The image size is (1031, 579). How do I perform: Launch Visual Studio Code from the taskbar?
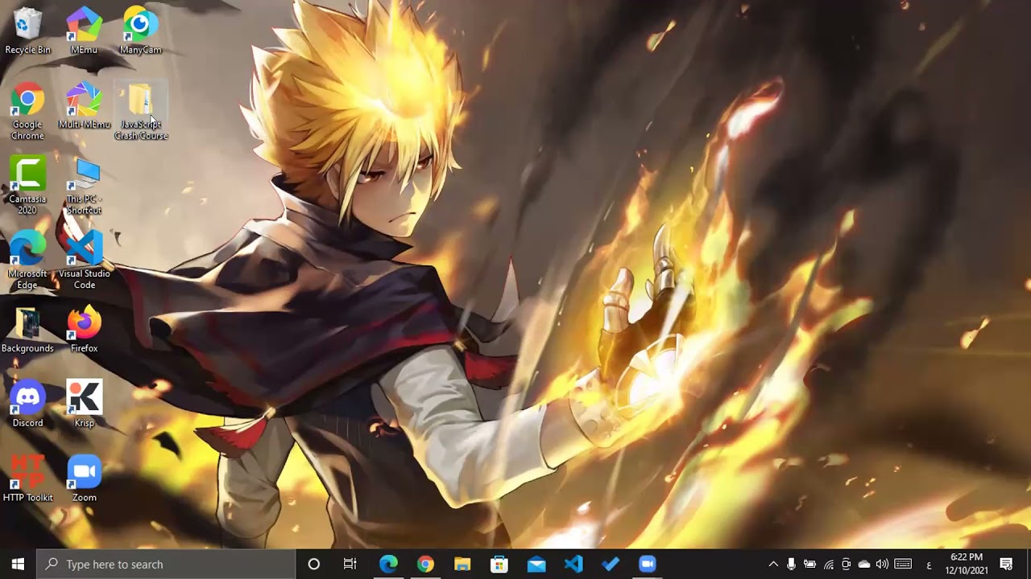(573, 564)
